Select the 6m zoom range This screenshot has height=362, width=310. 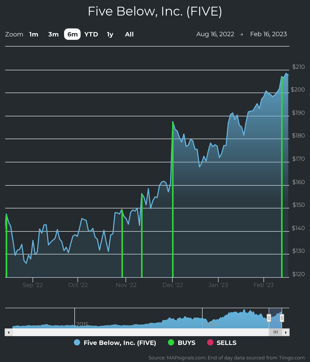click(x=72, y=34)
